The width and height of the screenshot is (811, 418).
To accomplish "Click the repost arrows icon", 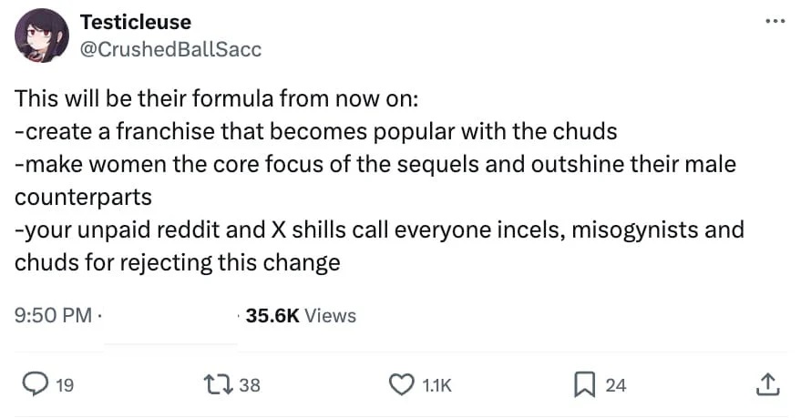I will 216,385.
